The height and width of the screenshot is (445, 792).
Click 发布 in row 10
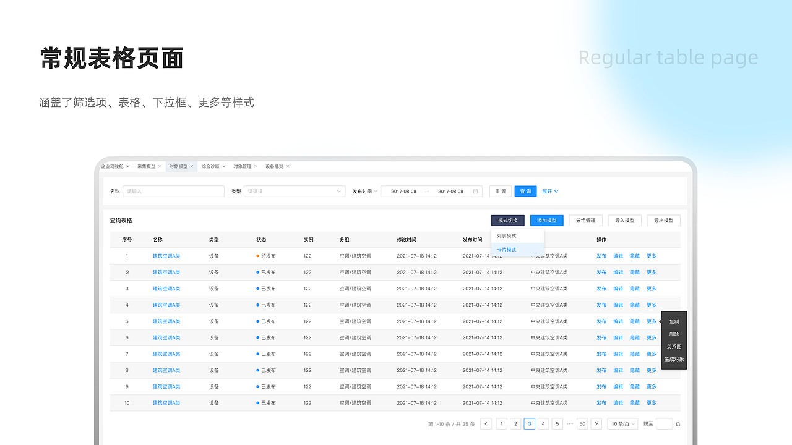[601, 403]
